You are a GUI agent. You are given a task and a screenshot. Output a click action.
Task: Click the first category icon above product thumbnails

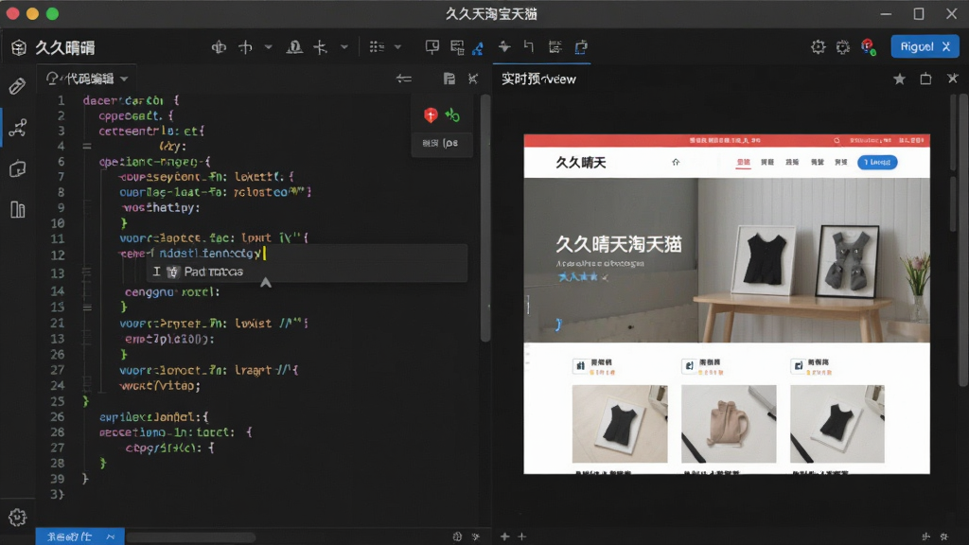click(580, 366)
